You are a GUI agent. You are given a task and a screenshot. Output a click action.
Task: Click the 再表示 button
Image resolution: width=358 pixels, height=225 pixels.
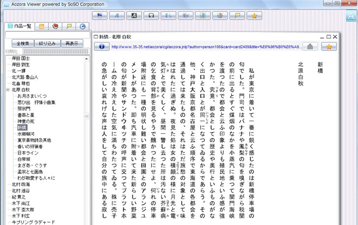click(x=72, y=44)
